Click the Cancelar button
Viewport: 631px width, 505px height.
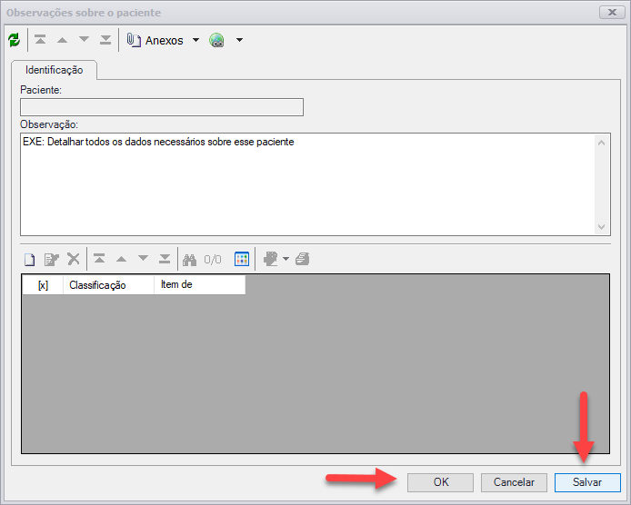[514, 482]
